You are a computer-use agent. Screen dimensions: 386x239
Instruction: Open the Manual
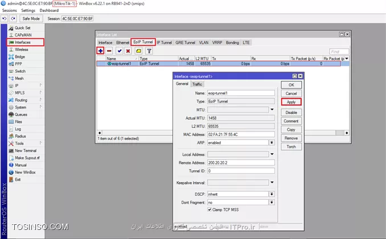20,165
